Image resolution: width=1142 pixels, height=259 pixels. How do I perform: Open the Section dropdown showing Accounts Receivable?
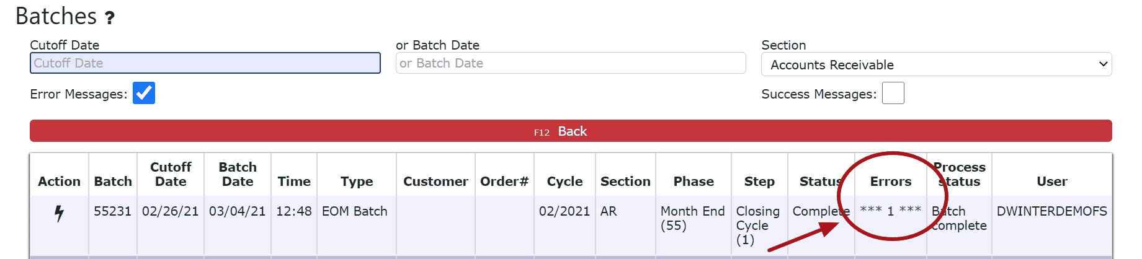[x=936, y=64]
